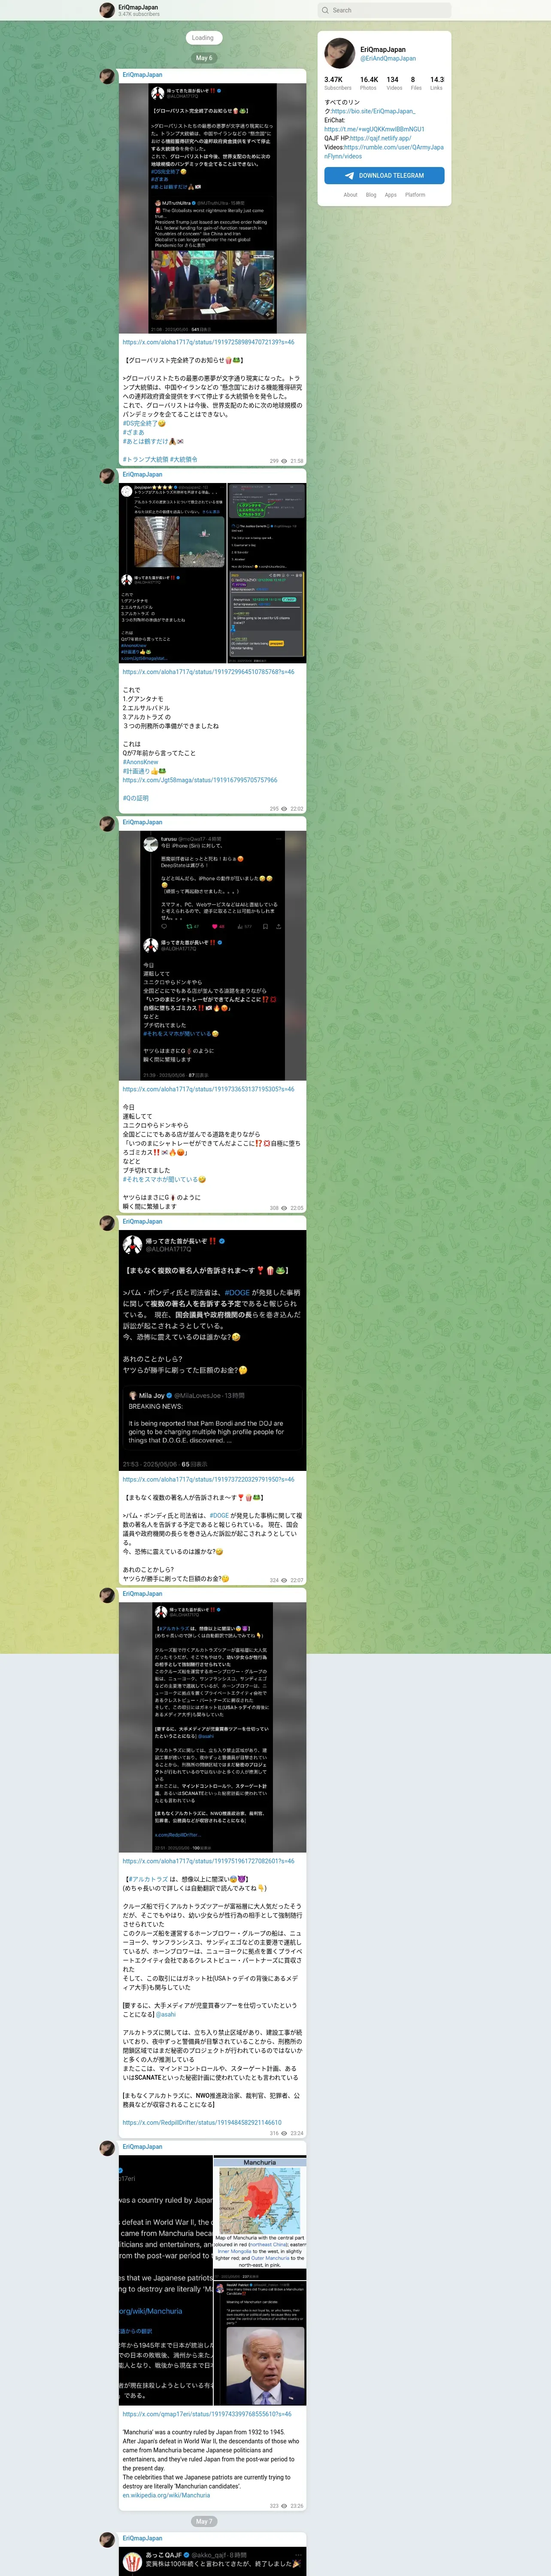Click the EriQmapJapan title in the page header

click(x=138, y=7)
